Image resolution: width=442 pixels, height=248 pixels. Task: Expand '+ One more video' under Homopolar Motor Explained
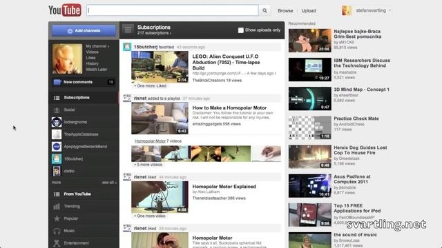[x=149, y=216]
